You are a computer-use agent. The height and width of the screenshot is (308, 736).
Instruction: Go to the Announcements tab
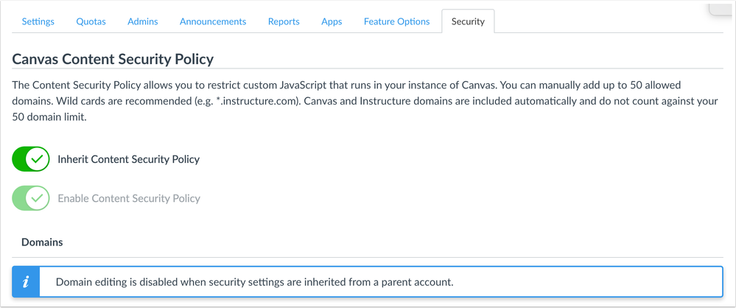click(x=213, y=21)
